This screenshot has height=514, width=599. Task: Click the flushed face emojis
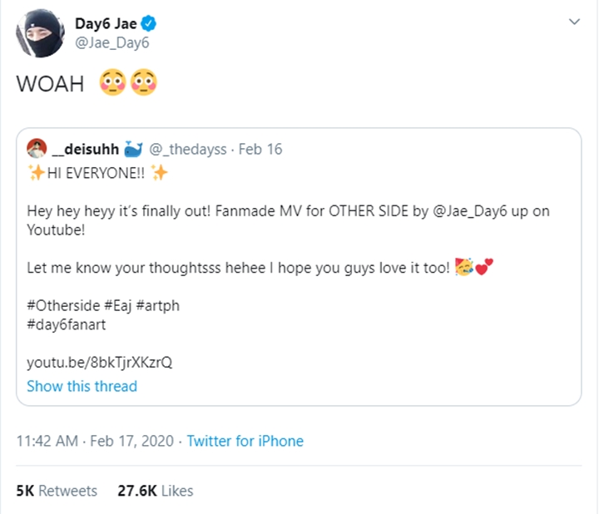[127, 84]
